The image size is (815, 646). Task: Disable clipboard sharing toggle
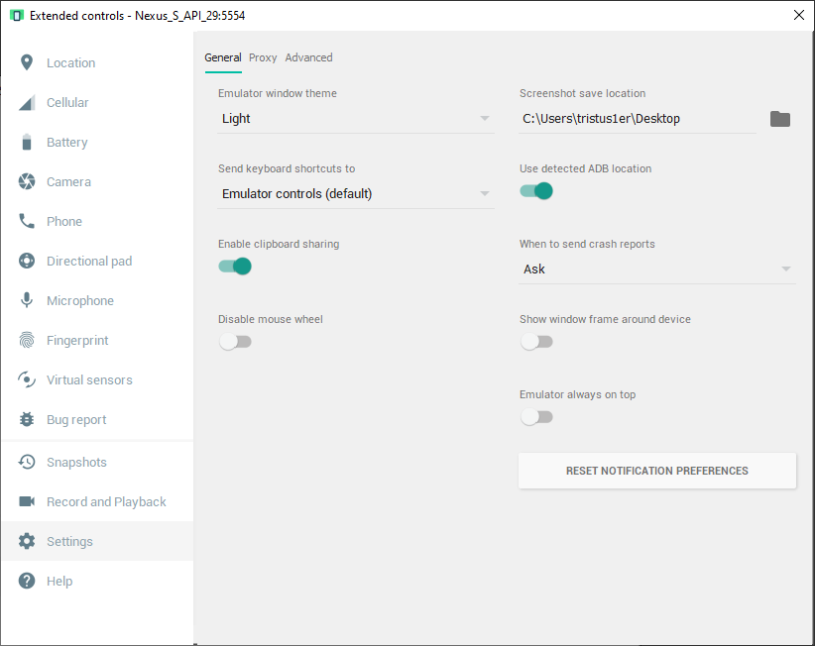coord(235,267)
